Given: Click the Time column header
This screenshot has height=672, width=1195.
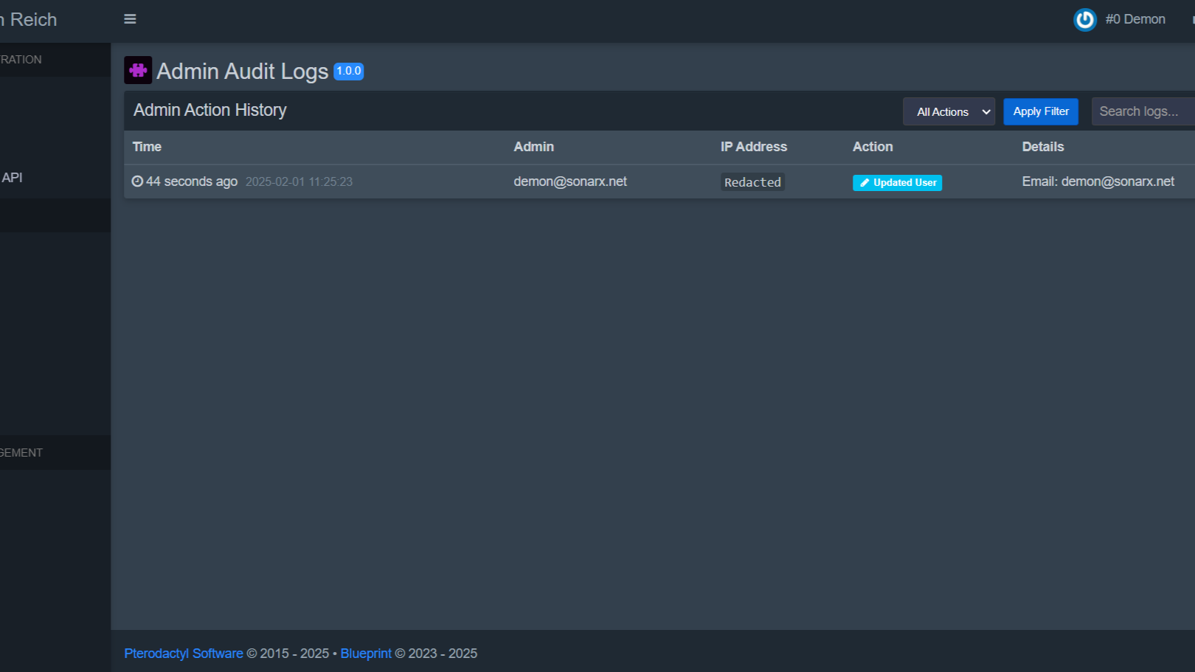Looking at the screenshot, I should point(147,147).
